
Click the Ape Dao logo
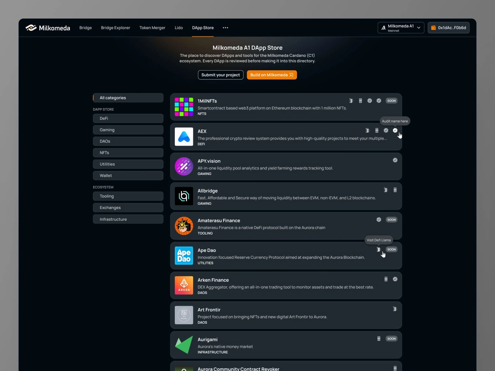(184, 256)
